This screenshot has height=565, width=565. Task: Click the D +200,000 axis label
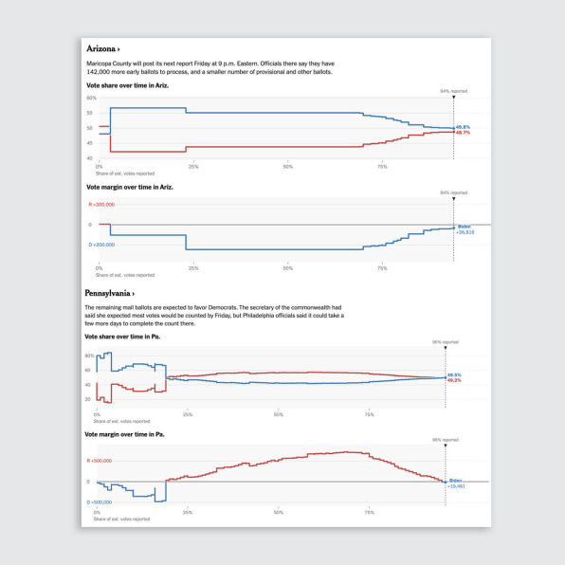click(x=101, y=245)
